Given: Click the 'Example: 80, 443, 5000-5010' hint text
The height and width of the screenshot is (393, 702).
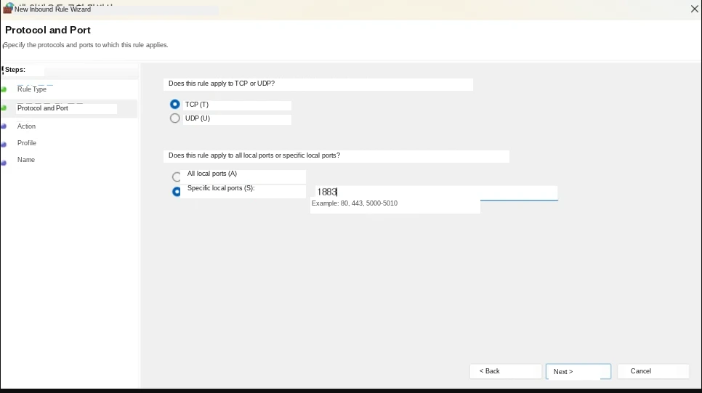Looking at the screenshot, I should 355,203.
